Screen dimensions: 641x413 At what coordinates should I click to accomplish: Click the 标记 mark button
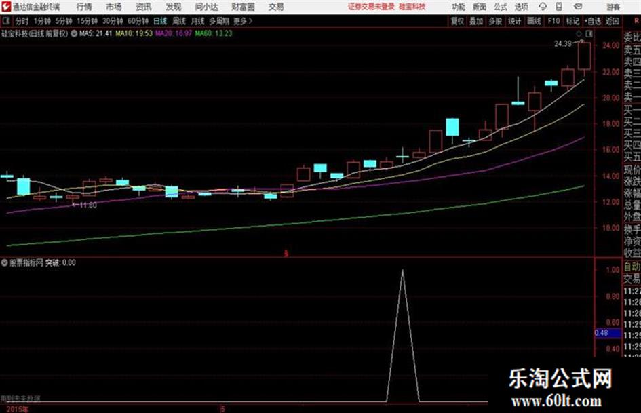pyautogui.click(x=572, y=21)
